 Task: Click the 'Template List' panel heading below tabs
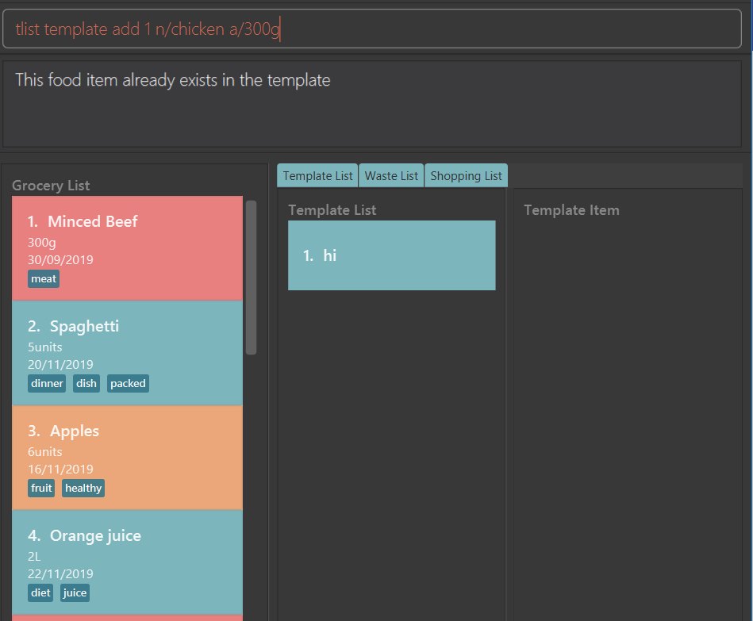(332, 210)
